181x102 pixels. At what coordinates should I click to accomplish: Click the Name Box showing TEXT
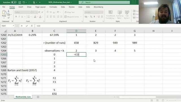coord(8,26)
